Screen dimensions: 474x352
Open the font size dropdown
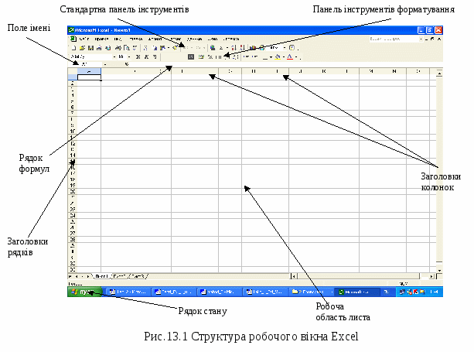[129, 56]
